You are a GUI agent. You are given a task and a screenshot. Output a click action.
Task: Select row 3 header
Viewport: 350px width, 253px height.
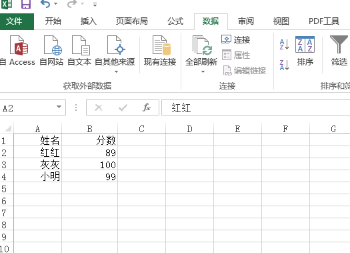pyautogui.click(x=7, y=164)
